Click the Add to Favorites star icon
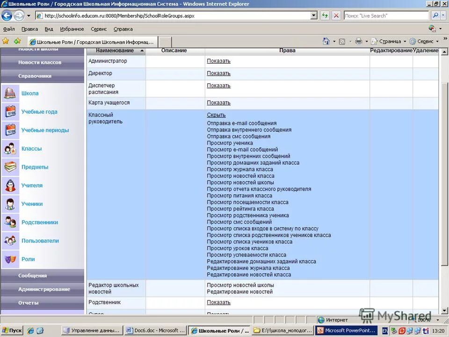449x337 pixels. [x=17, y=41]
